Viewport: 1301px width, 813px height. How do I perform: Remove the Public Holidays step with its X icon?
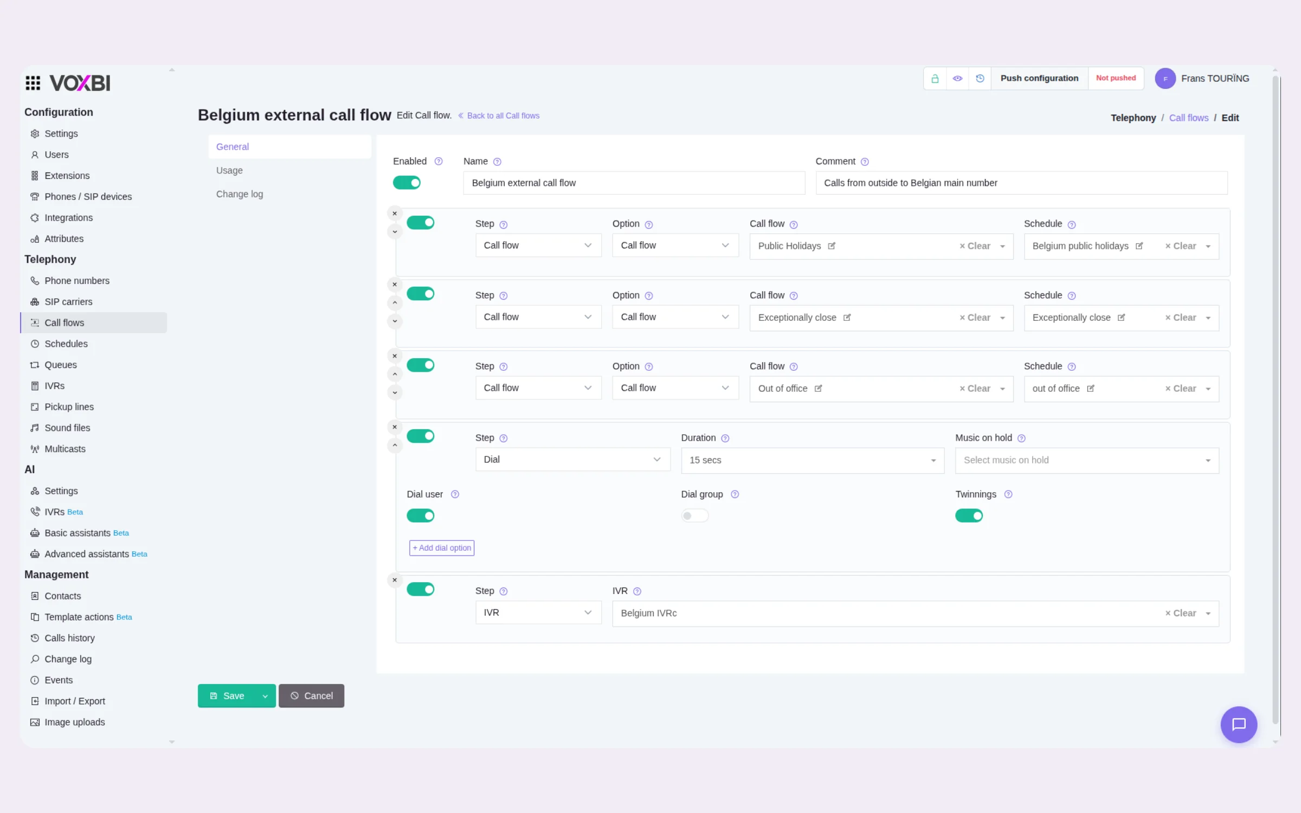[395, 214]
